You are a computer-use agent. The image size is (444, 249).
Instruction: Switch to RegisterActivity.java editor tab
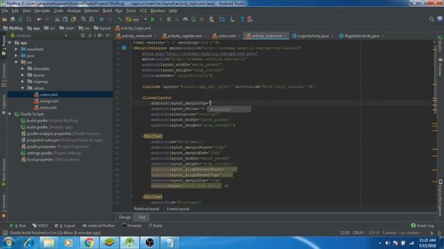click(x=361, y=36)
